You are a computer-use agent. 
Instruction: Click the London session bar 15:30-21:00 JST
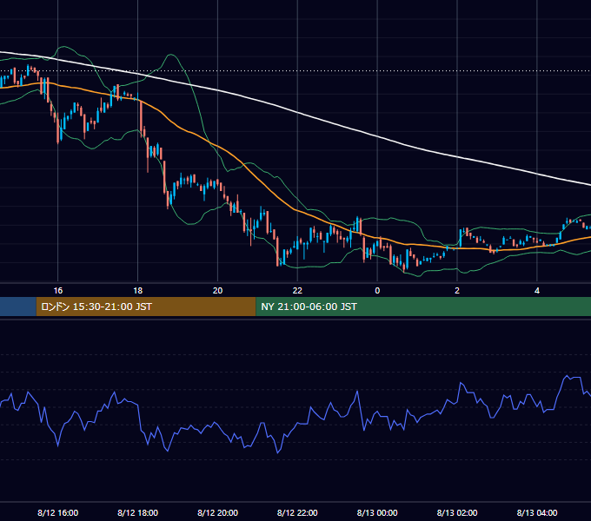pyautogui.click(x=146, y=307)
